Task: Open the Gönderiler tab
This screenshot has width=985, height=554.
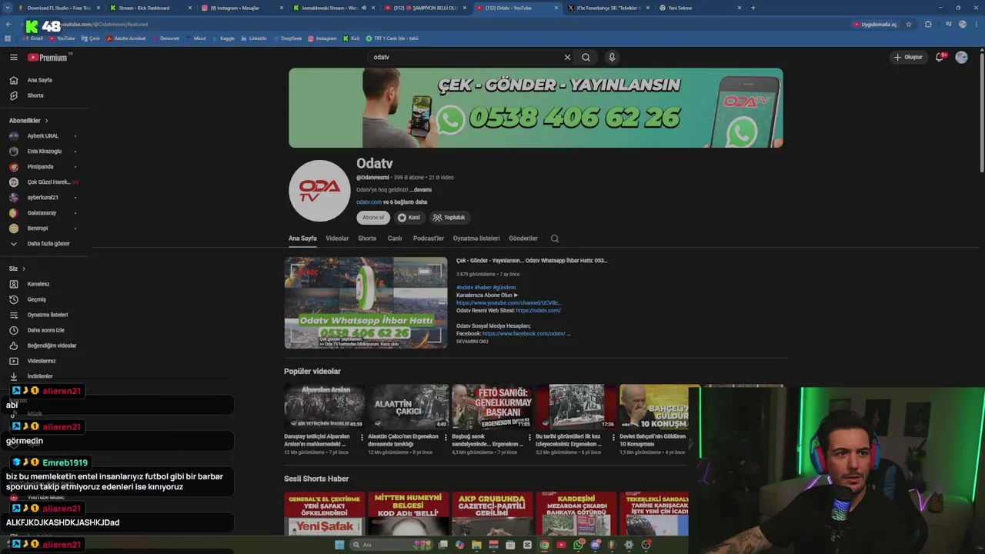Action: point(523,239)
